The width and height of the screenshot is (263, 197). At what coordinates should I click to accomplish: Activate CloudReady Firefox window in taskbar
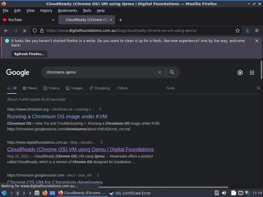point(82,193)
